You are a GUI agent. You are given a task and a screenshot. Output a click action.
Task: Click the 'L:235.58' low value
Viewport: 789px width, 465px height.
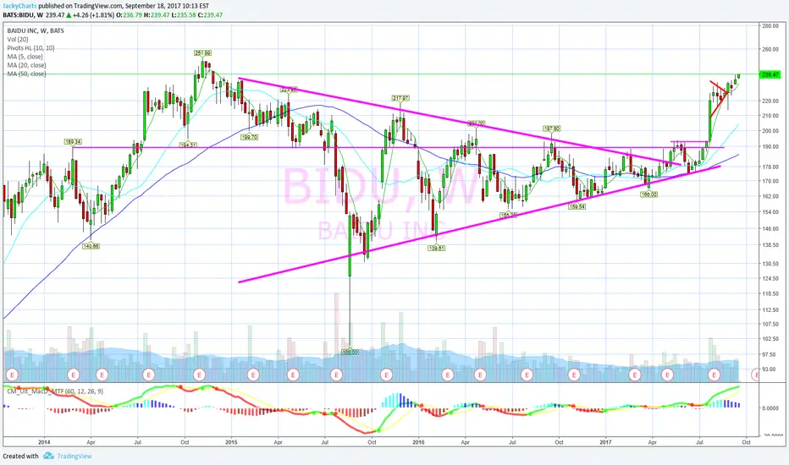183,15
